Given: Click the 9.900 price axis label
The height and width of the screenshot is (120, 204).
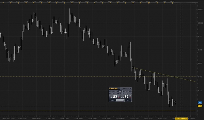Looking at the screenshot, I should pyautogui.click(x=200, y=50).
